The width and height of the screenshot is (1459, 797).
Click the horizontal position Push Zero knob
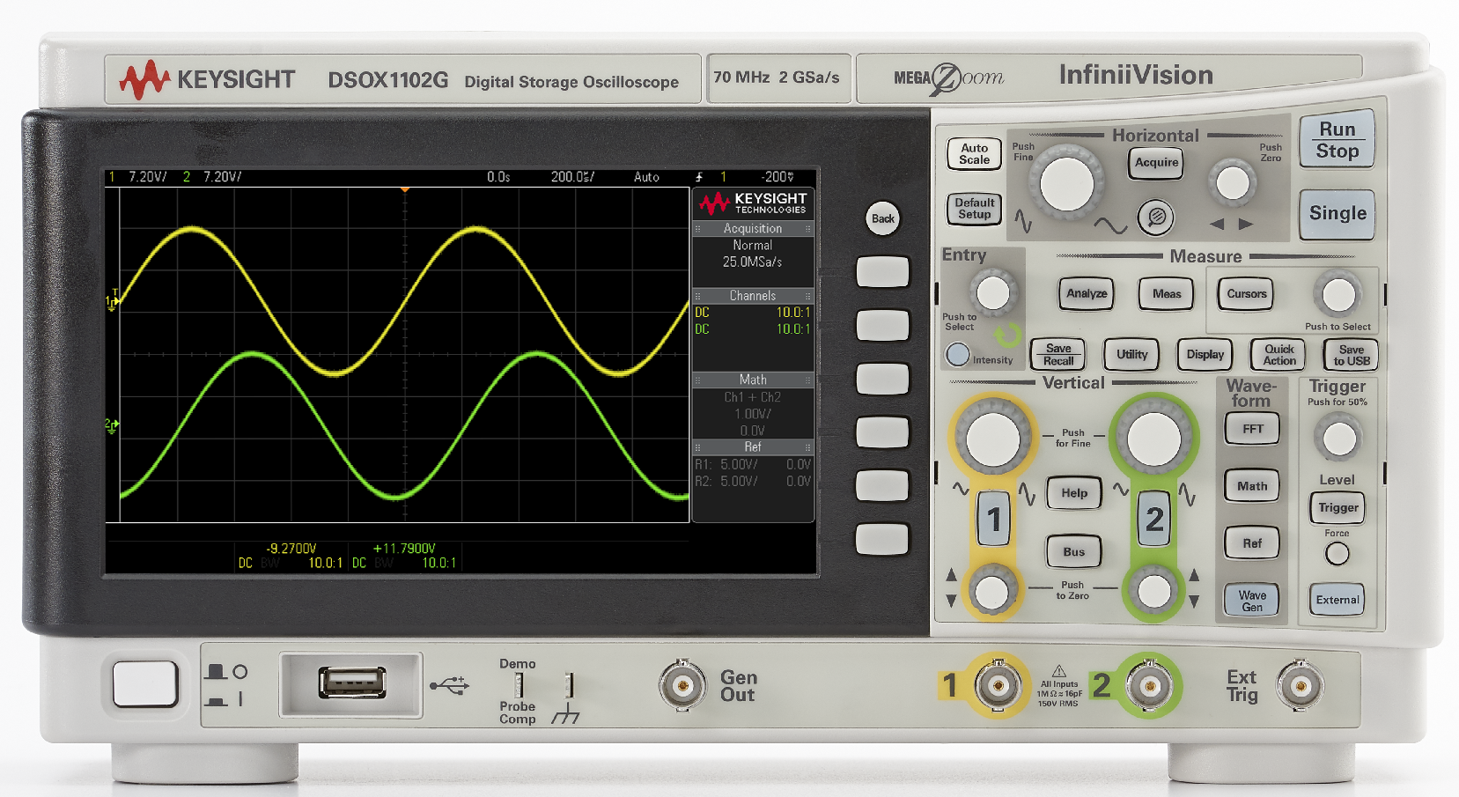(x=1232, y=183)
